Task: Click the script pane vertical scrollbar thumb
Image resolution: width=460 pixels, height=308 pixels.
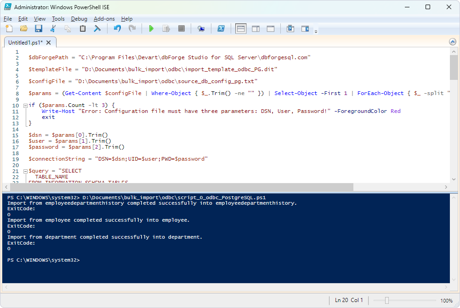Action: (454, 67)
